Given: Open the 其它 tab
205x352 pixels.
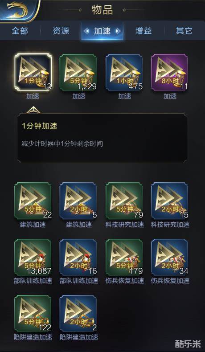Looking at the screenshot, I should click(x=184, y=31).
